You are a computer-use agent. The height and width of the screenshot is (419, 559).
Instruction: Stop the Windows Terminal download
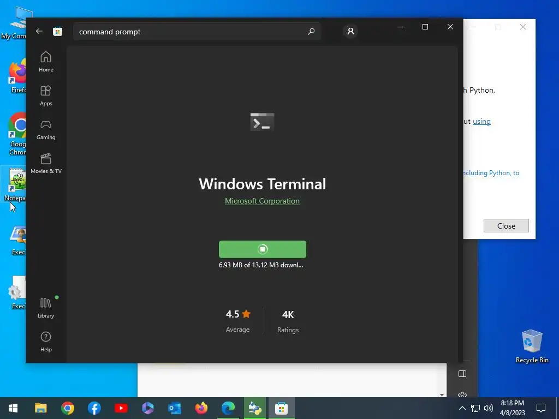click(x=263, y=249)
